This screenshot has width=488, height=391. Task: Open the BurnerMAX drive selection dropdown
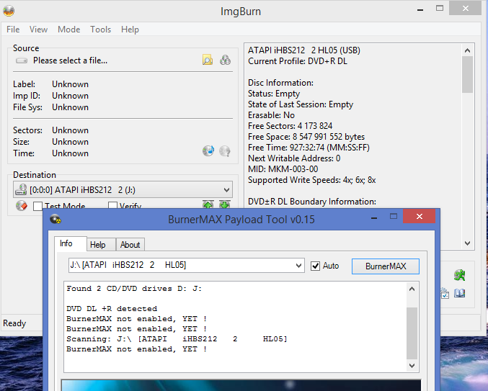click(x=298, y=266)
